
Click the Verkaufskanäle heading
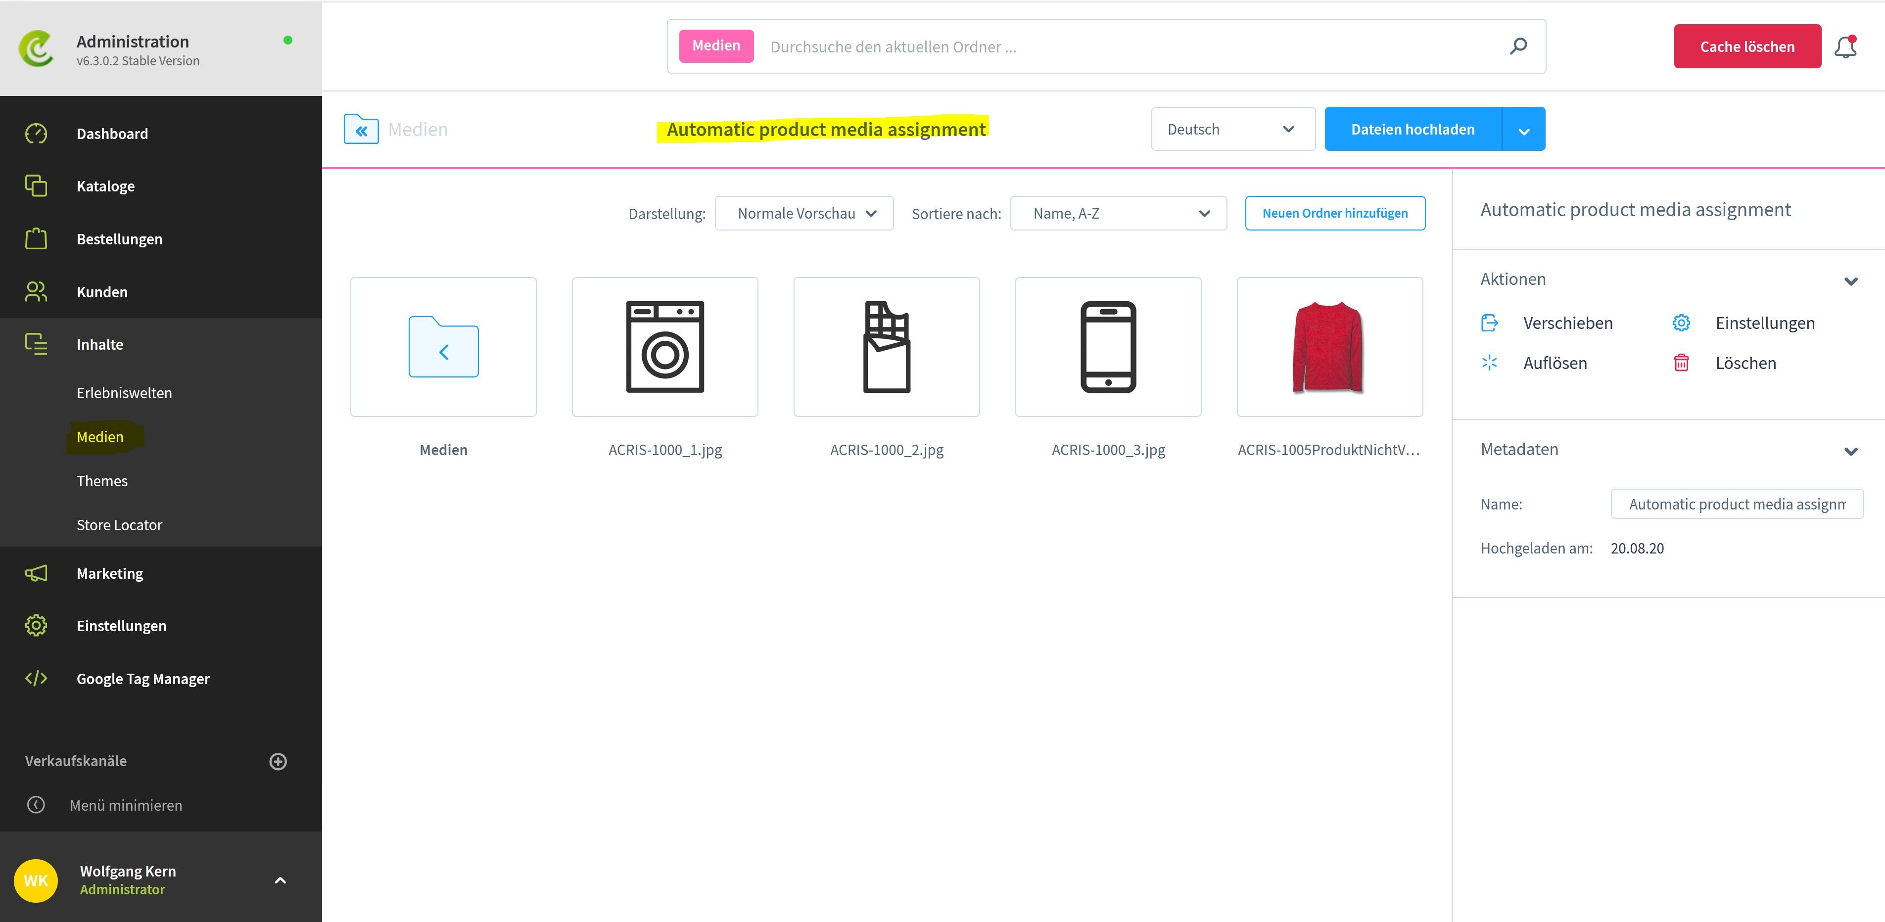[75, 761]
